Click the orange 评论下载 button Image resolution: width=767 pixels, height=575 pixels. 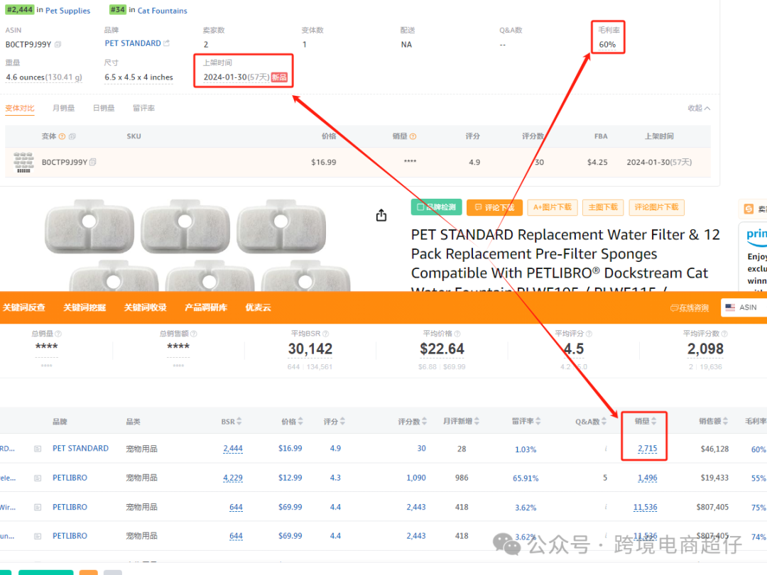[x=494, y=207]
